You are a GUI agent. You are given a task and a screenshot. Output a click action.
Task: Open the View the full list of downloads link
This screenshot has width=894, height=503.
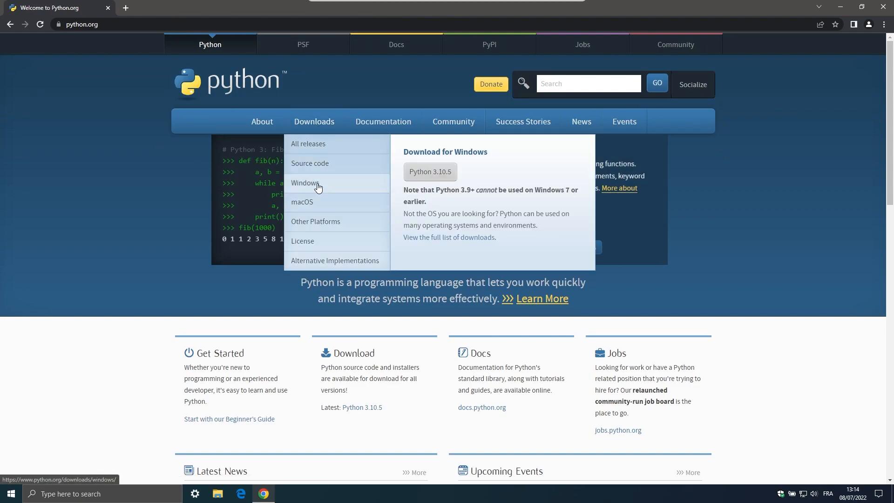point(449,238)
